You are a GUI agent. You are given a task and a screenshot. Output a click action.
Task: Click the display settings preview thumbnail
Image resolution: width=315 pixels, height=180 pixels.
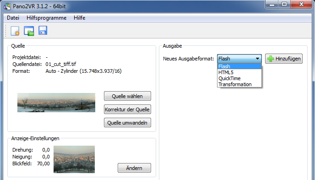(x=74, y=159)
